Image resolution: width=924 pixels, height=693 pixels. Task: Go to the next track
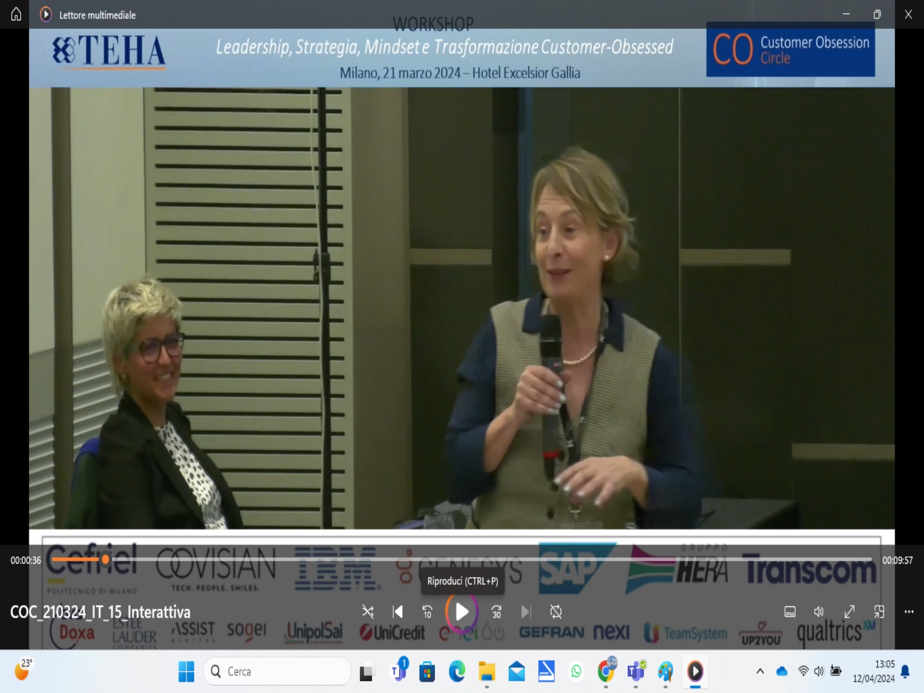click(526, 612)
